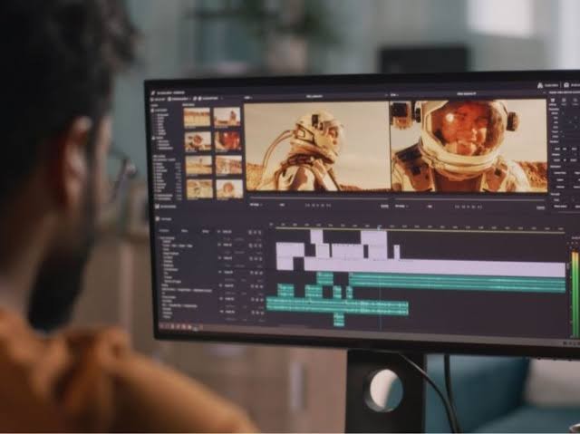The width and height of the screenshot is (580, 434).
Task: Click the right preview monitor with astronaut close-up
Action: click(469, 146)
